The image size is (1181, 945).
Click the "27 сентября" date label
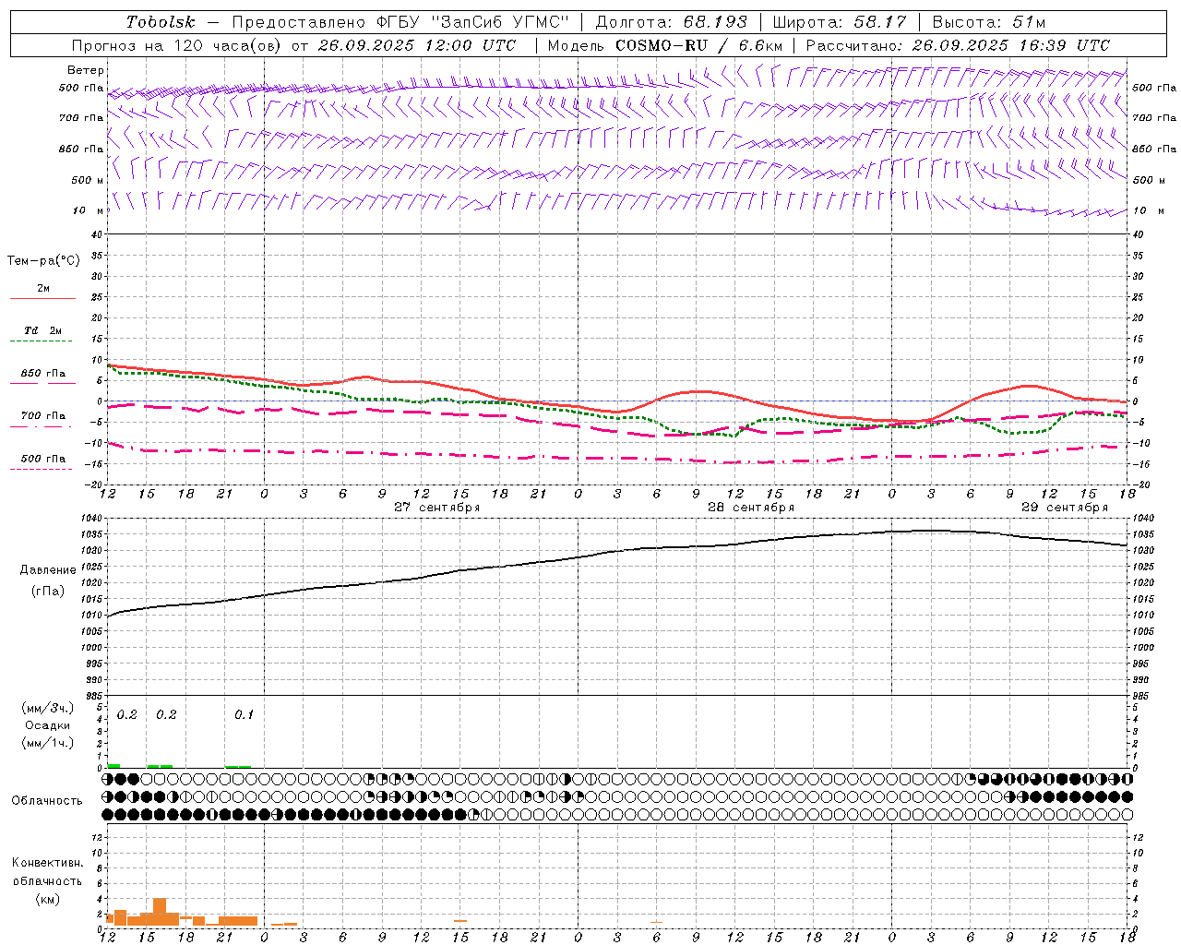(437, 508)
